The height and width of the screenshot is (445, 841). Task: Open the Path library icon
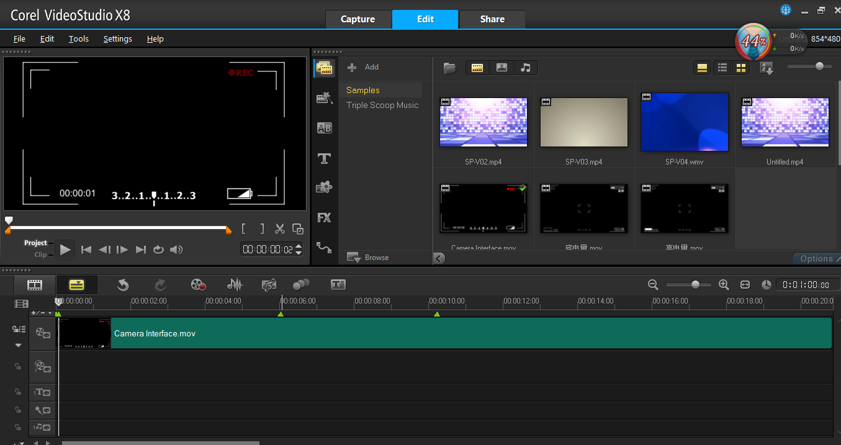coord(324,247)
